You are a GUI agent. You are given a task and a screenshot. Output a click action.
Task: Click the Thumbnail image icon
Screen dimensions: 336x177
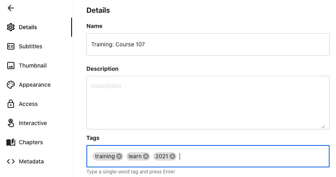[11, 66]
